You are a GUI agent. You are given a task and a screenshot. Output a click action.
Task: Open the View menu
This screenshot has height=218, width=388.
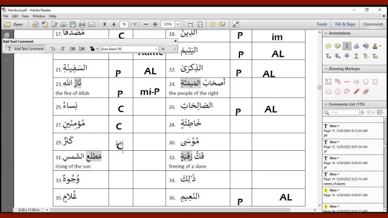coord(25,16)
